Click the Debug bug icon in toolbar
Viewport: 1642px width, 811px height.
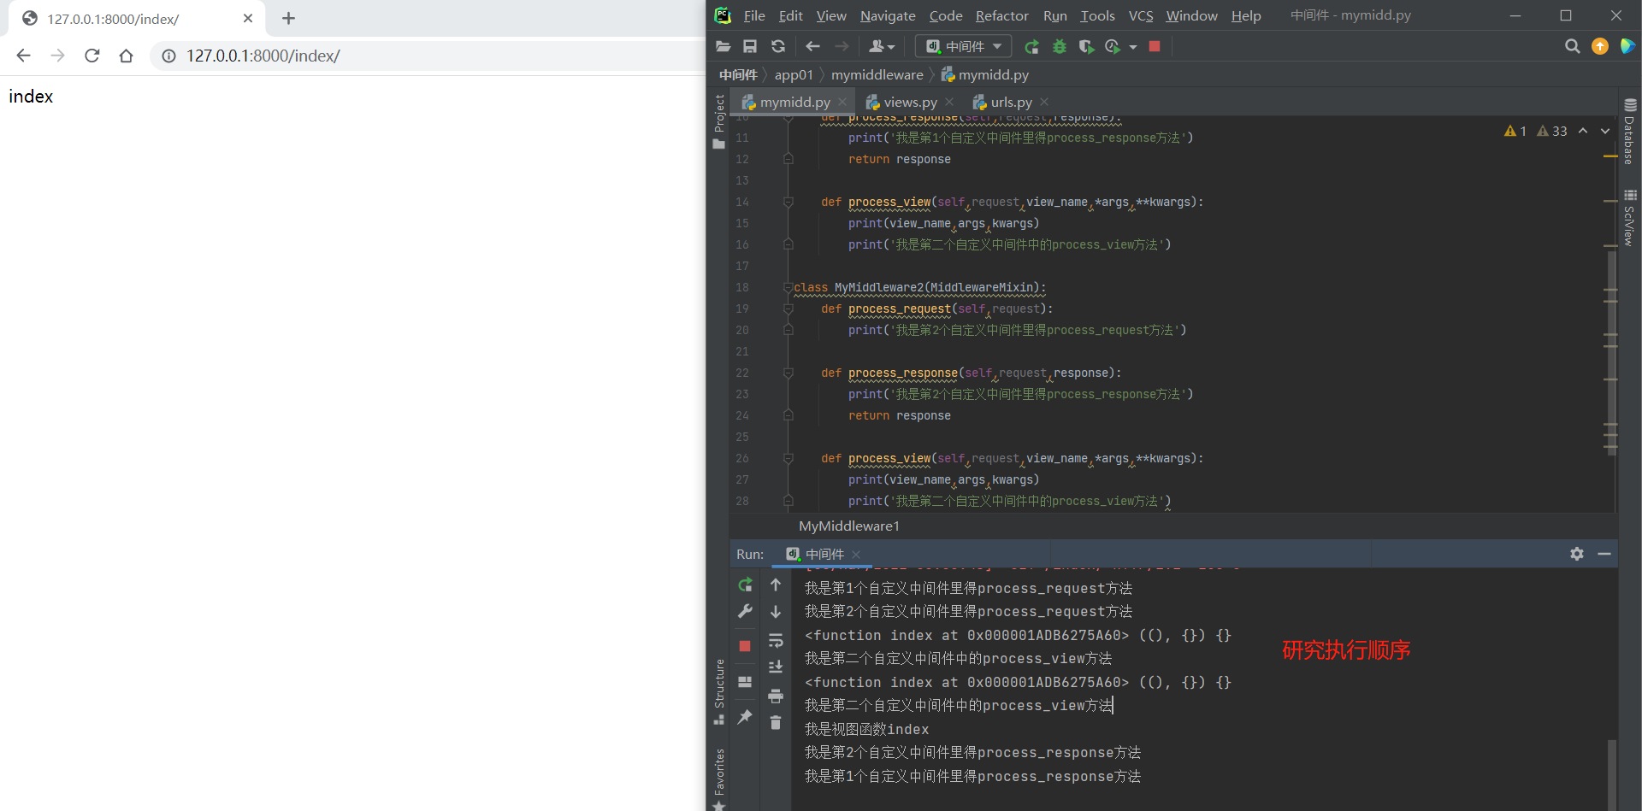[x=1060, y=46]
